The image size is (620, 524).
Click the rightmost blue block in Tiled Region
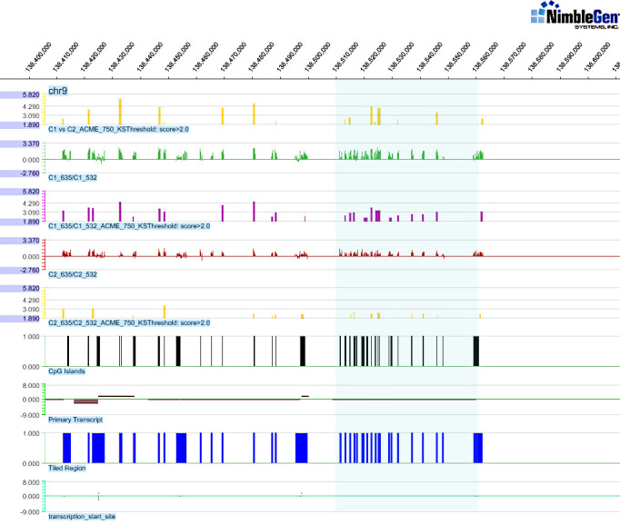(x=477, y=448)
